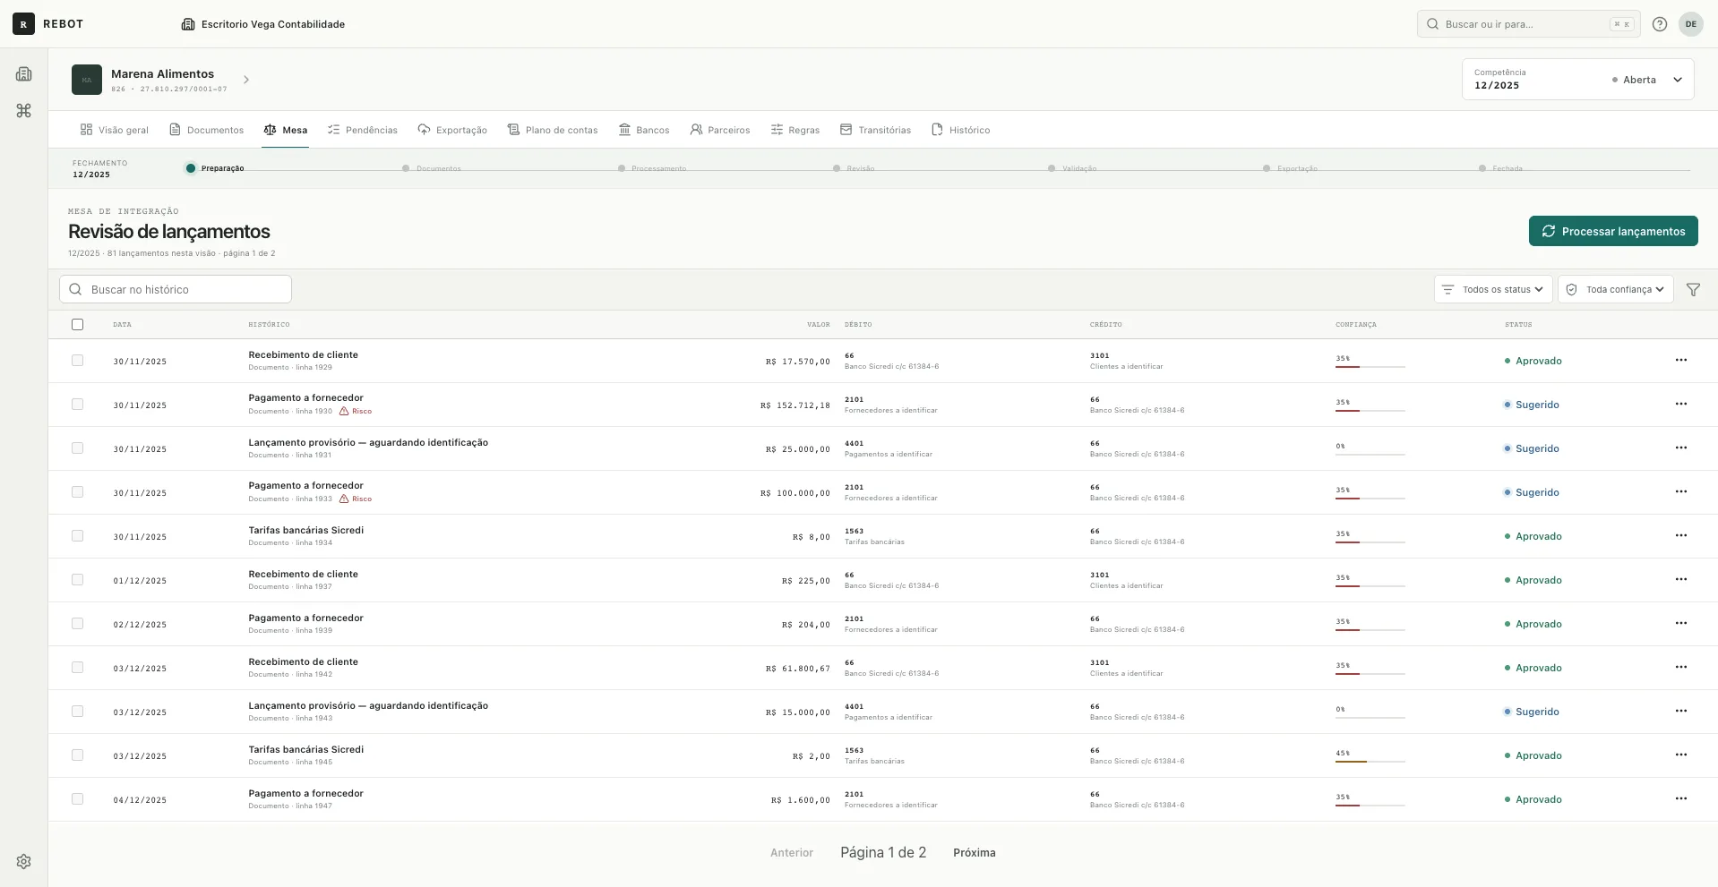Click the REBOT logo icon

(23, 24)
